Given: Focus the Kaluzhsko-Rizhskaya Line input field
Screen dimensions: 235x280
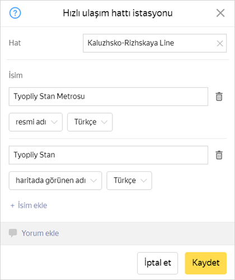Looking at the screenshot, I should 154,43.
